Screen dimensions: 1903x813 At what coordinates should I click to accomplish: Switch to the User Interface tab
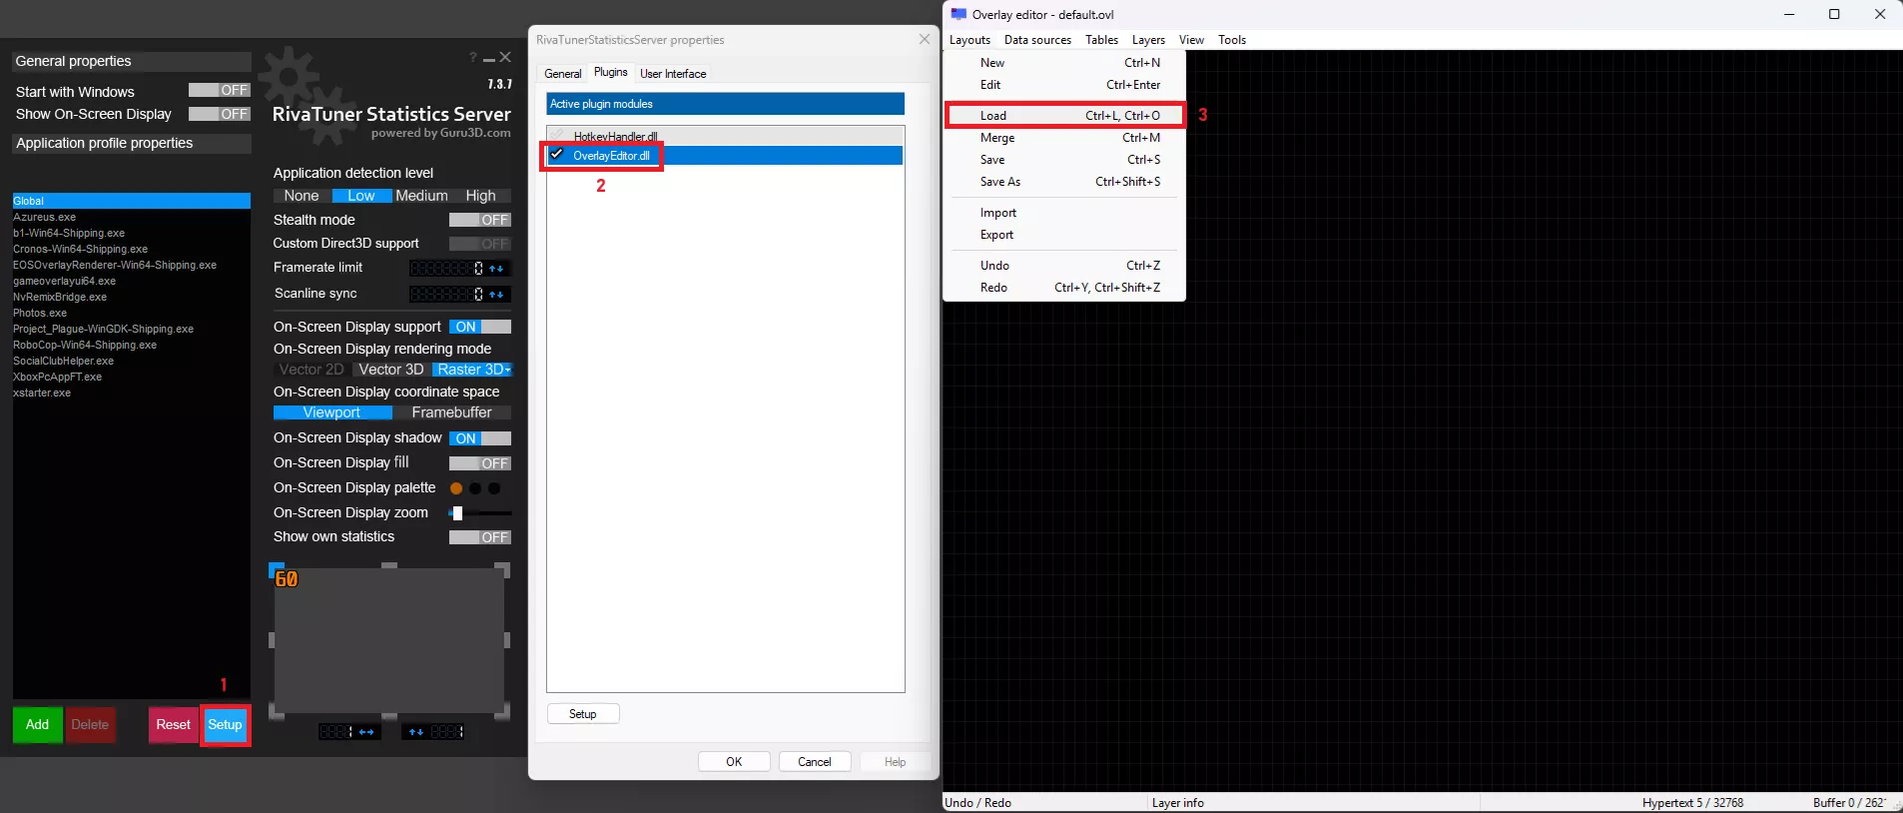(672, 74)
